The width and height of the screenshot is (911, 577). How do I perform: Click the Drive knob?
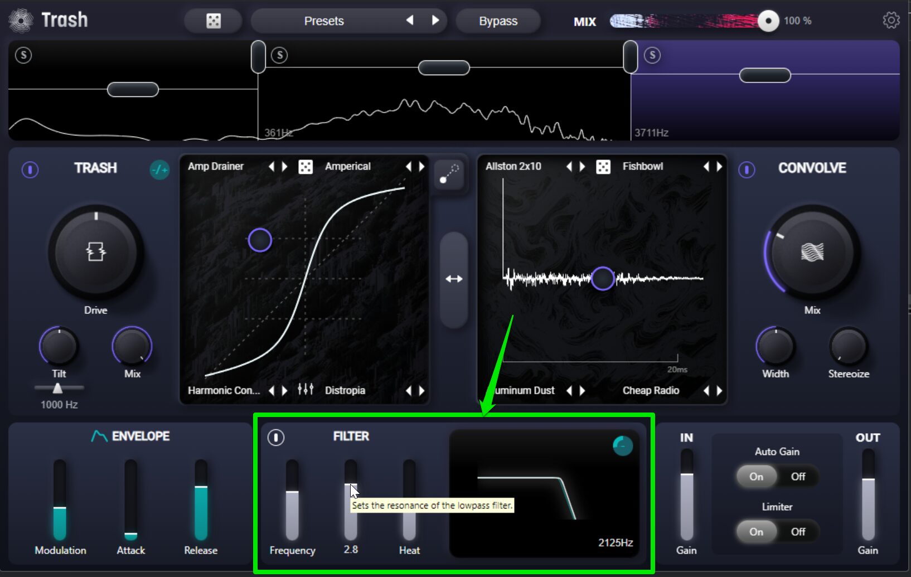tap(96, 253)
